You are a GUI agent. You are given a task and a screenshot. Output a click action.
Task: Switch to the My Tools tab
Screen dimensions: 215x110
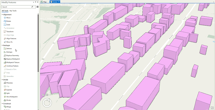point(13,11)
